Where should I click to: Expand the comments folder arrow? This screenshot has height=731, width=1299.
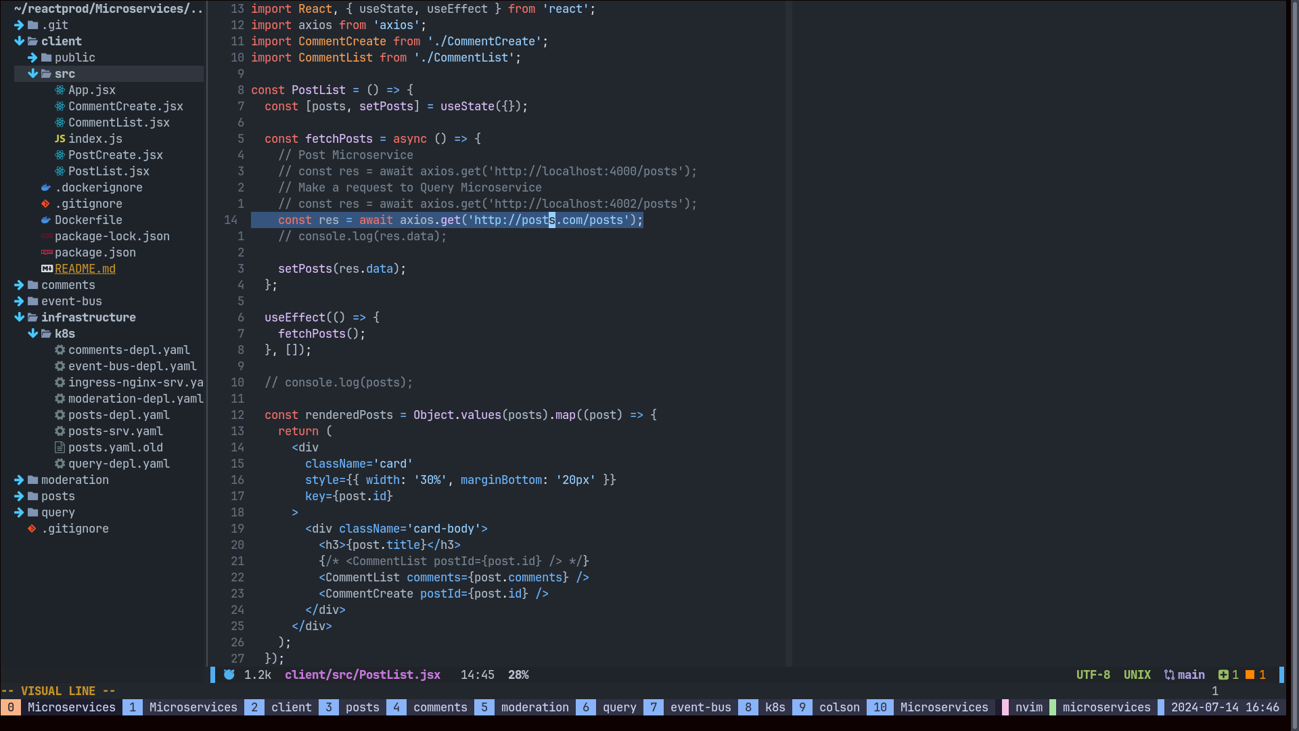pos(19,285)
